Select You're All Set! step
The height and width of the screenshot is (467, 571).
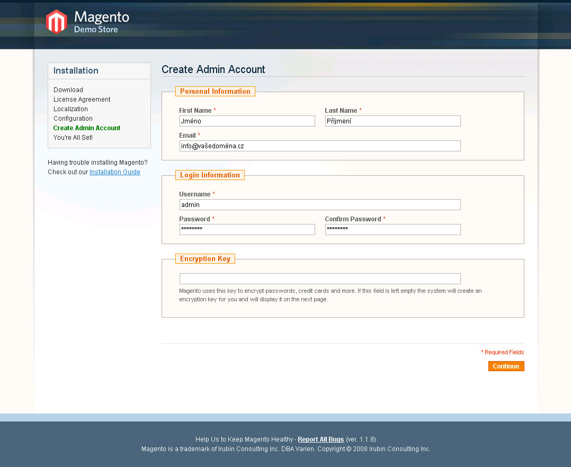pyautogui.click(x=73, y=138)
